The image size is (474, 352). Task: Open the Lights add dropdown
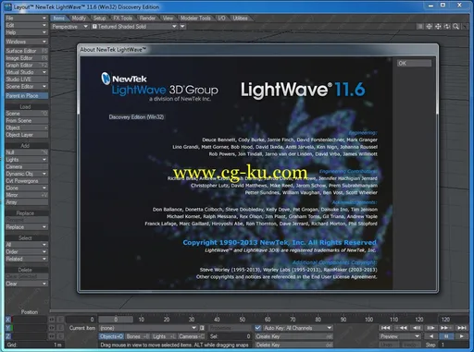pos(26,160)
